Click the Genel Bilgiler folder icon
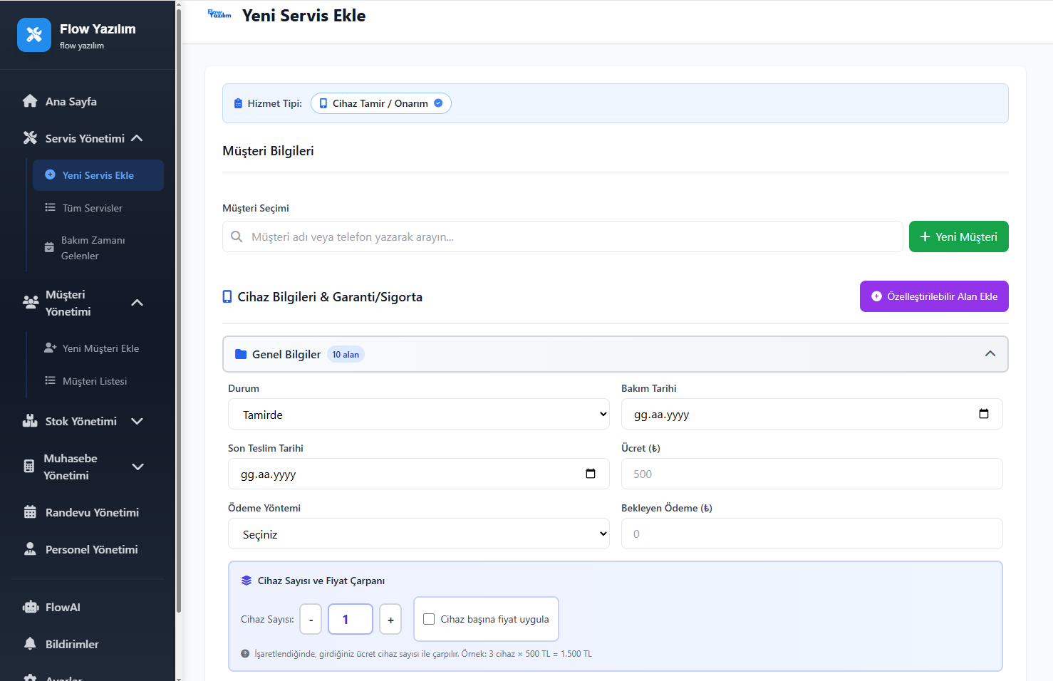Image resolution: width=1053 pixels, height=681 pixels. click(x=241, y=354)
